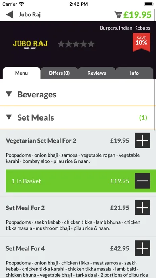Expand the Beverages category triangle
The height and width of the screenshot is (278, 156).
[x=9, y=94]
